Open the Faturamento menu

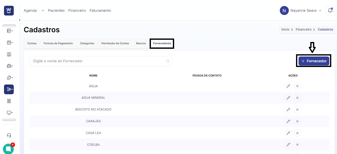click(x=100, y=10)
